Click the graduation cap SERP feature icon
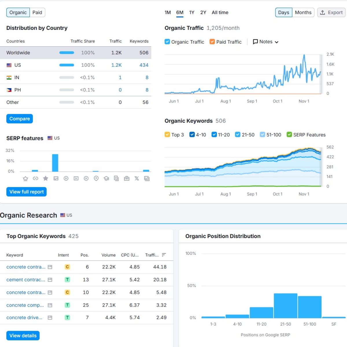The width and height of the screenshot is (347, 347). [106, 178]
